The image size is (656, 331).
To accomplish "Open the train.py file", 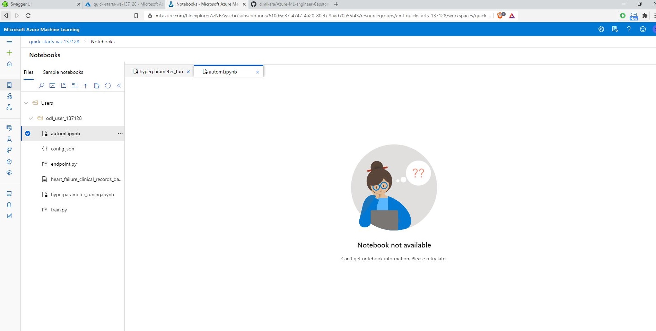I will click(59, 210).
